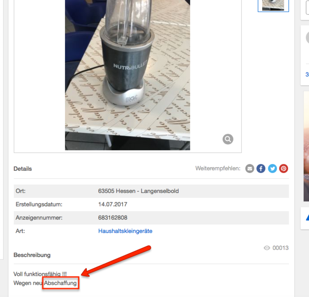Screen dimensions: 309x297
Task: Click the main NutriBullet product photo
Action: pos(127,75)
